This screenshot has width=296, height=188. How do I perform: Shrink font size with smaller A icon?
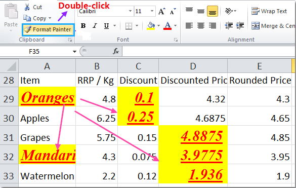click(173, 11)
